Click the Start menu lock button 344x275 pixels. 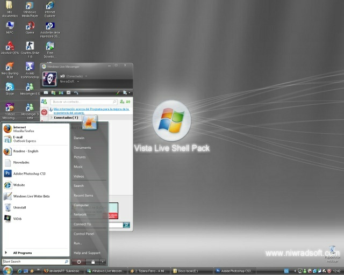click(93, 262)
